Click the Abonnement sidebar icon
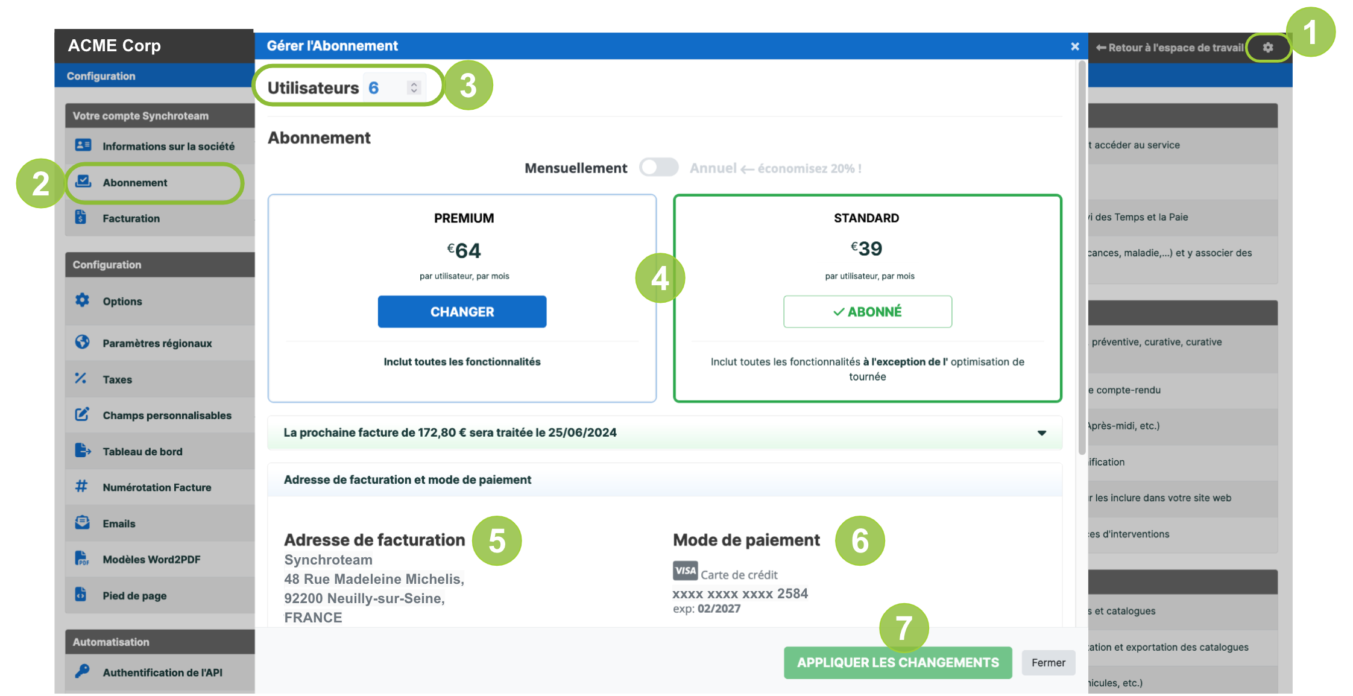 pyautogui.click(x=83, y=182)
